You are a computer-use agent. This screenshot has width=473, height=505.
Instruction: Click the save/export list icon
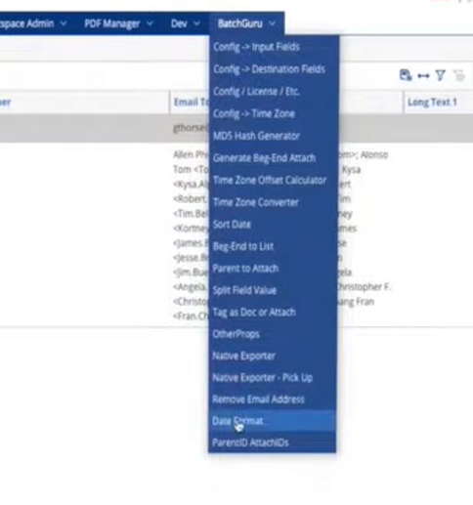click(406, 75)
